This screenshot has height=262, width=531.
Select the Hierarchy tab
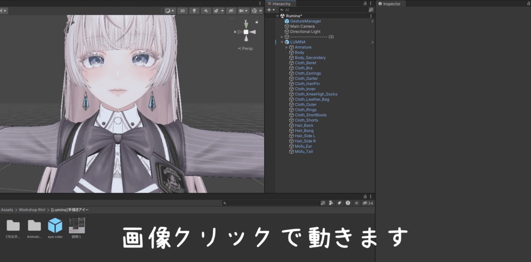click(x=280, y=4)
